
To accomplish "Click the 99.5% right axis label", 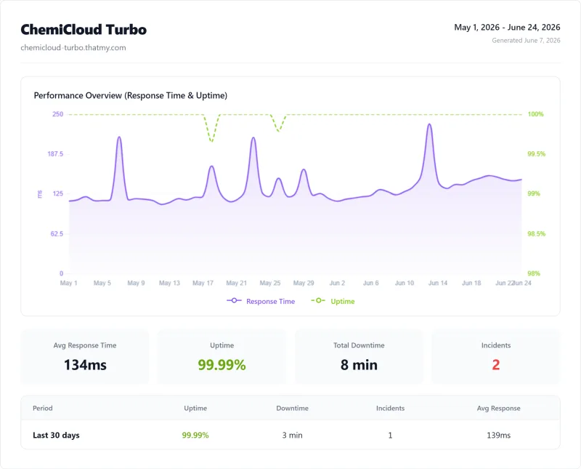I will (x=536, y=154).
